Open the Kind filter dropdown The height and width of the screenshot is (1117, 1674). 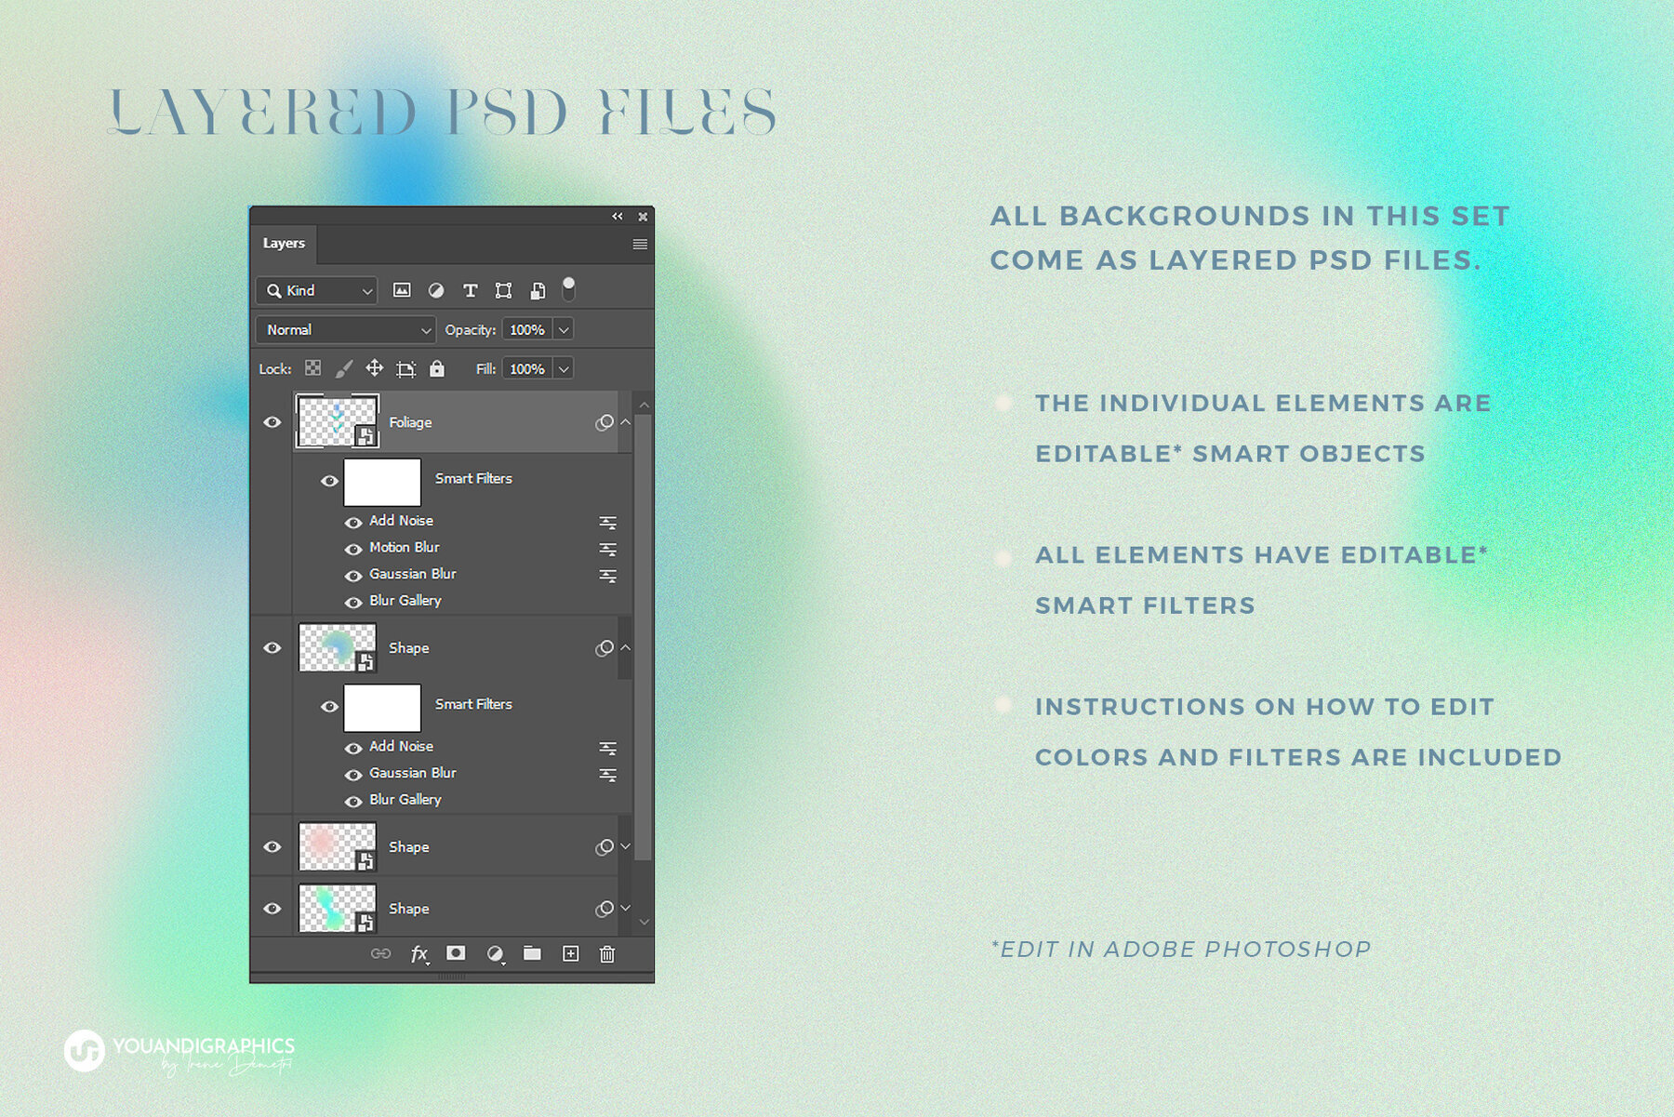point(316,290)
